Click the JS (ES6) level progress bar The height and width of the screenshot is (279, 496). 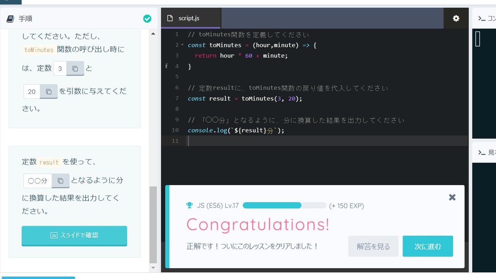pyautogui.click(x=284, y=205)
